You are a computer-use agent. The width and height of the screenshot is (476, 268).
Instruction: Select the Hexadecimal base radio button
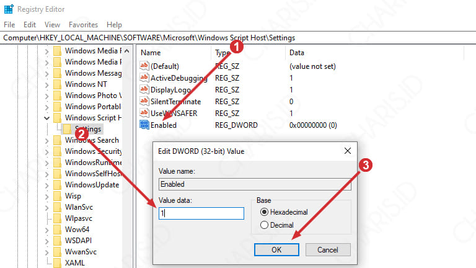click(x=264, y=212)
